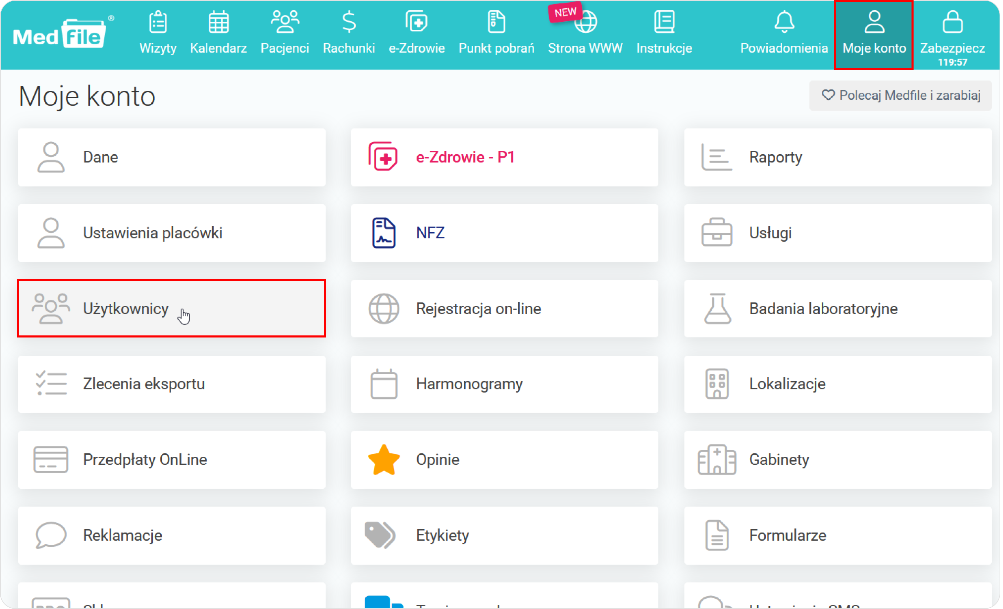
Task: Open Usługi tile label
Action: click(x=770, y=233)
